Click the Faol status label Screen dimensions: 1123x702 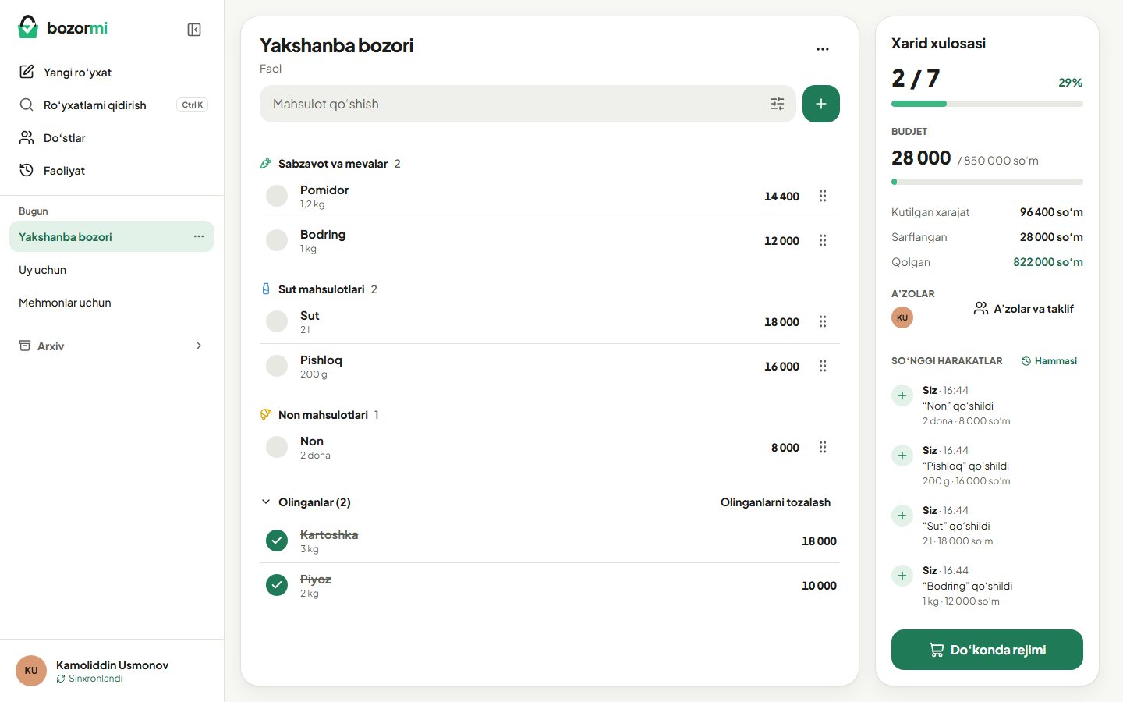point(271,69)
